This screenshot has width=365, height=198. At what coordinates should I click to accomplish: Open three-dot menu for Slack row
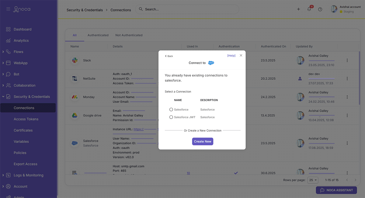coord(347,60)
